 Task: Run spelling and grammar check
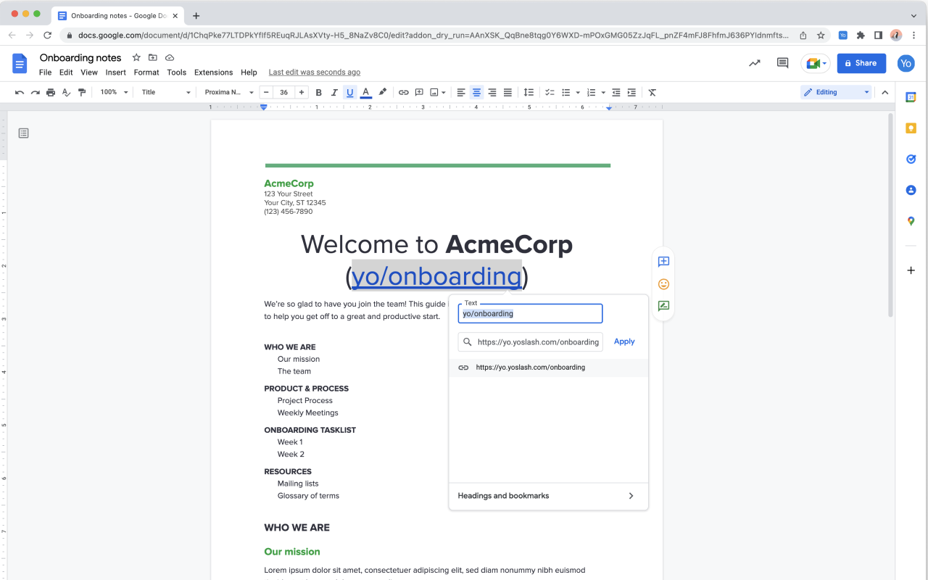66,92
